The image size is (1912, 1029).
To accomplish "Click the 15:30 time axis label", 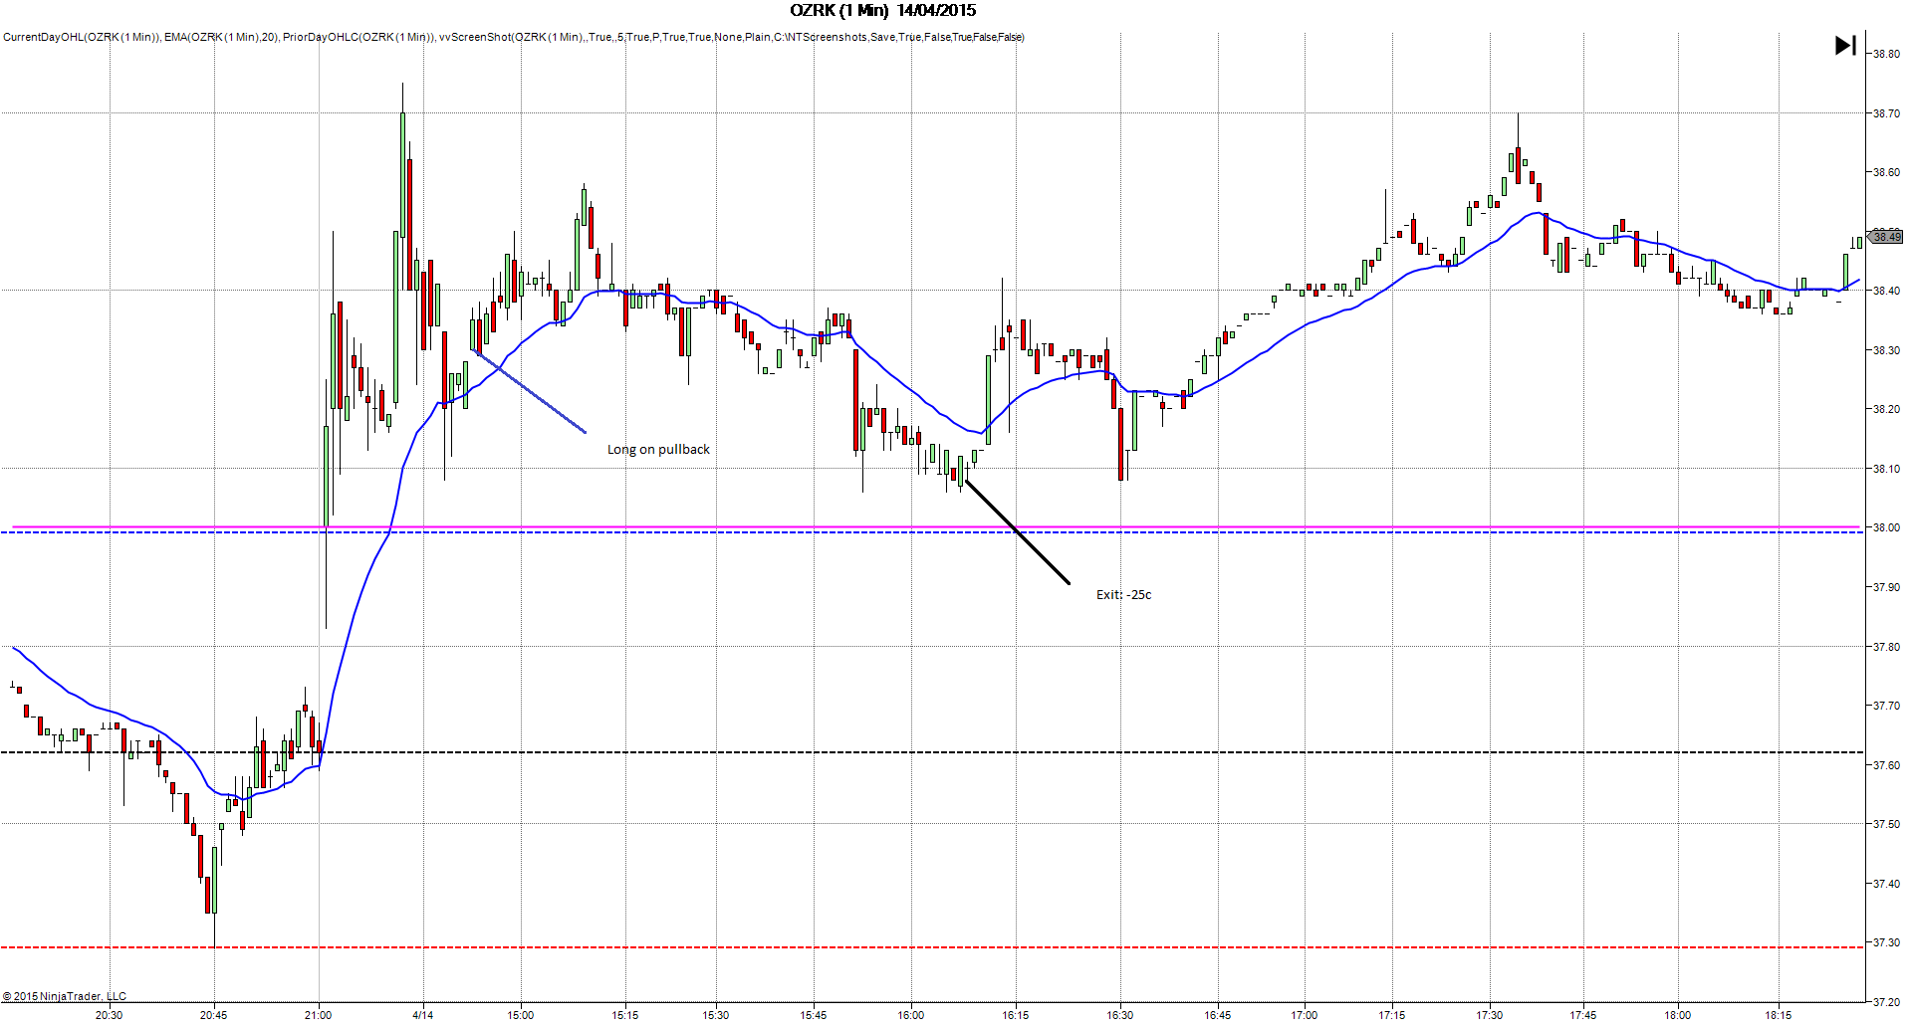I will pos(716,1015).
